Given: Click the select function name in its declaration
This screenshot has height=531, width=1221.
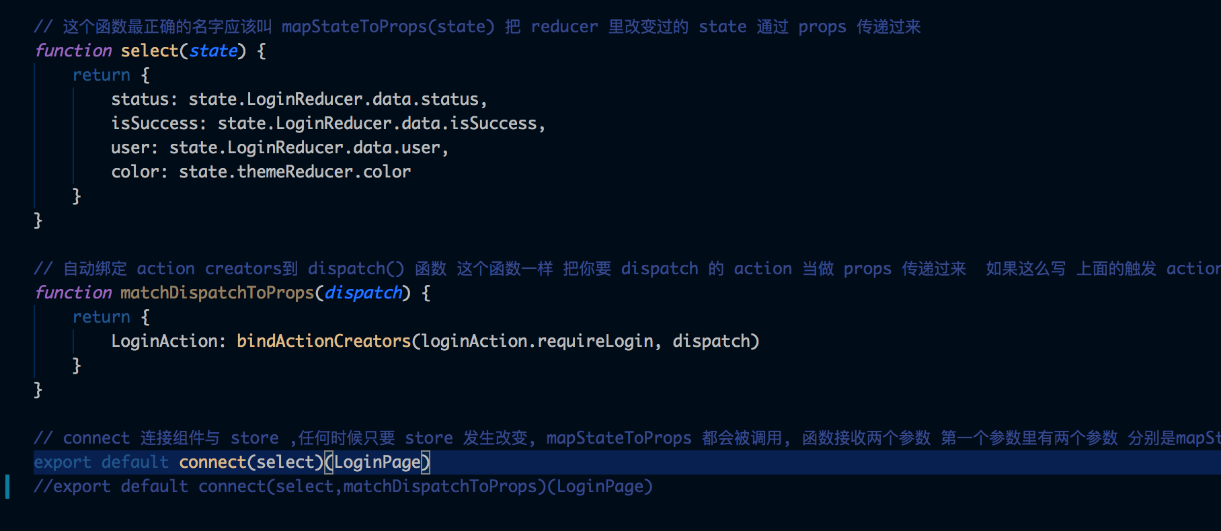Looking at the screenshot, I should click(x=149, y=51).
